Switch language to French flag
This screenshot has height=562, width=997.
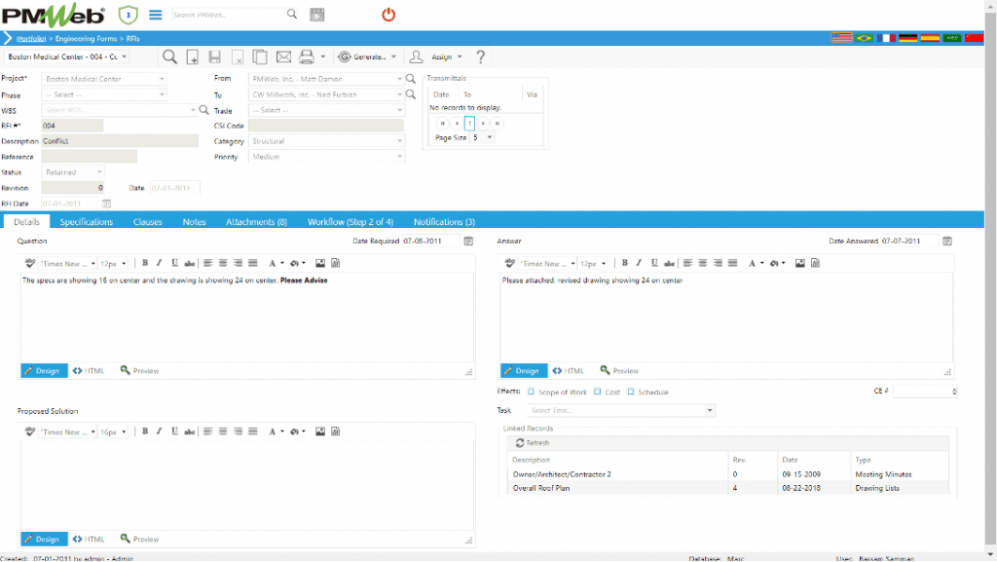(x=886, y=38)
